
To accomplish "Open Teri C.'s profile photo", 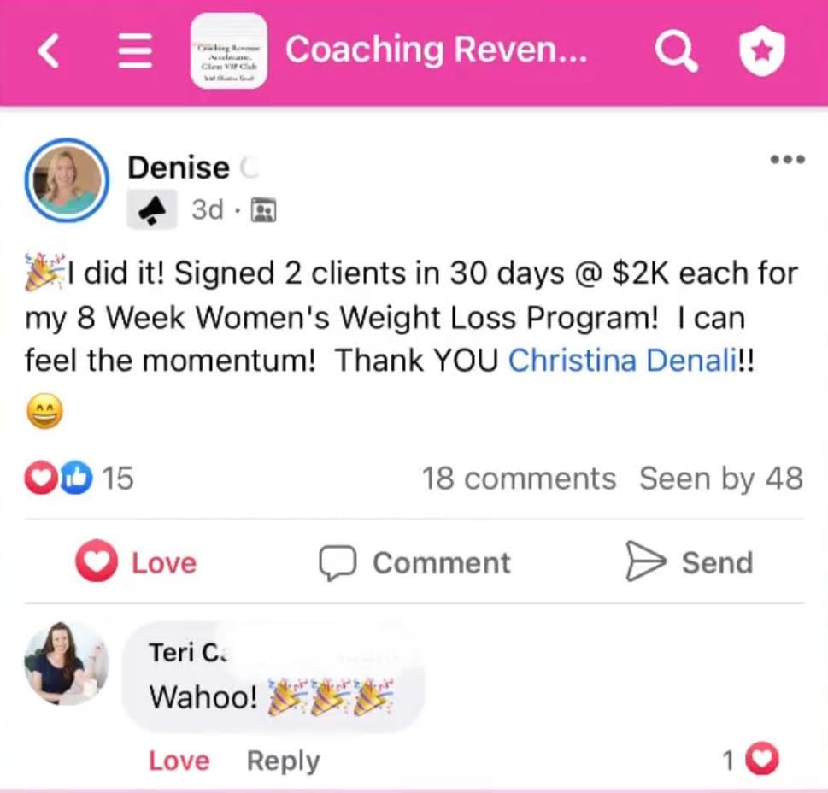I will [67, 664].
